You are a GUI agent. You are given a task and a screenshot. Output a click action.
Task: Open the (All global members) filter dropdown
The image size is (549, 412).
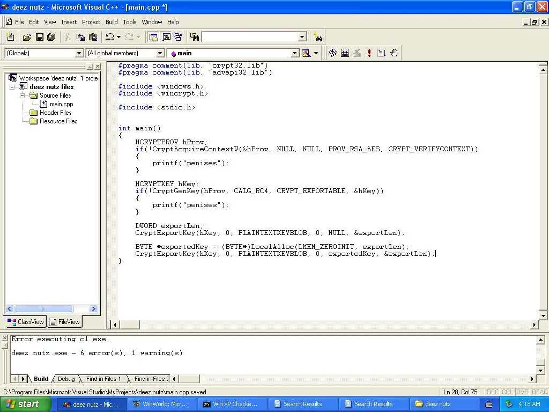tap(160, 53)
